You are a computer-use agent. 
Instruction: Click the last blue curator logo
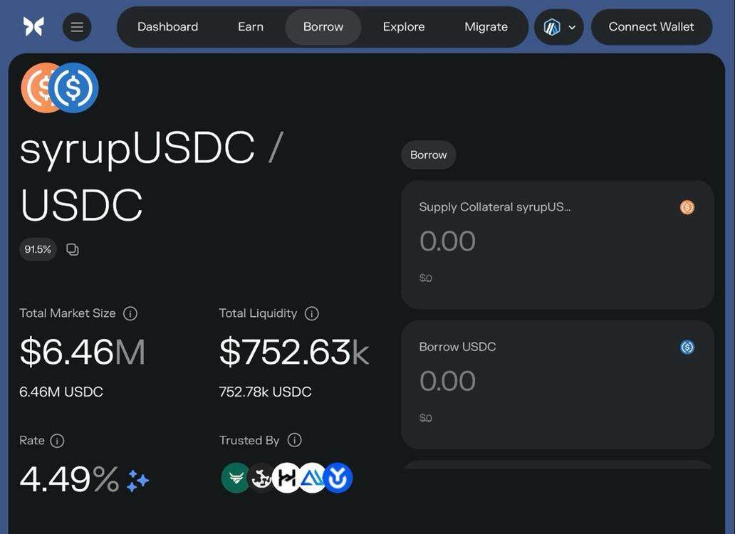(339, 478)
